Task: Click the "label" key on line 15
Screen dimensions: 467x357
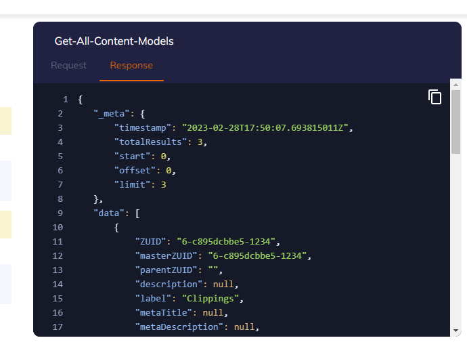Action: (153, 299)
